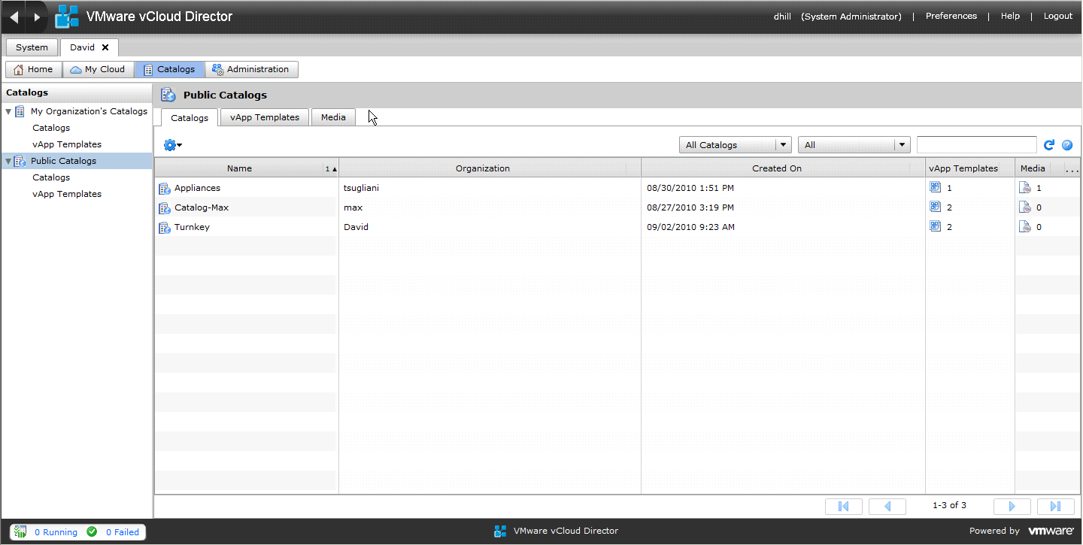The width and height of the screenshot is (1083, 545).
Task: Click the back navigation arrow in header
Action: pyautogui.click(x=14, y=17)
